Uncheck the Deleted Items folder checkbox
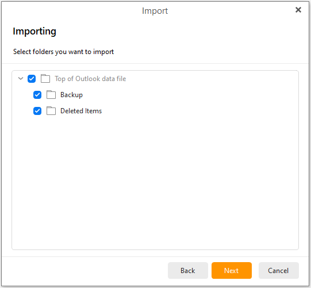This screenshot has height=288, width=311. 37,111
